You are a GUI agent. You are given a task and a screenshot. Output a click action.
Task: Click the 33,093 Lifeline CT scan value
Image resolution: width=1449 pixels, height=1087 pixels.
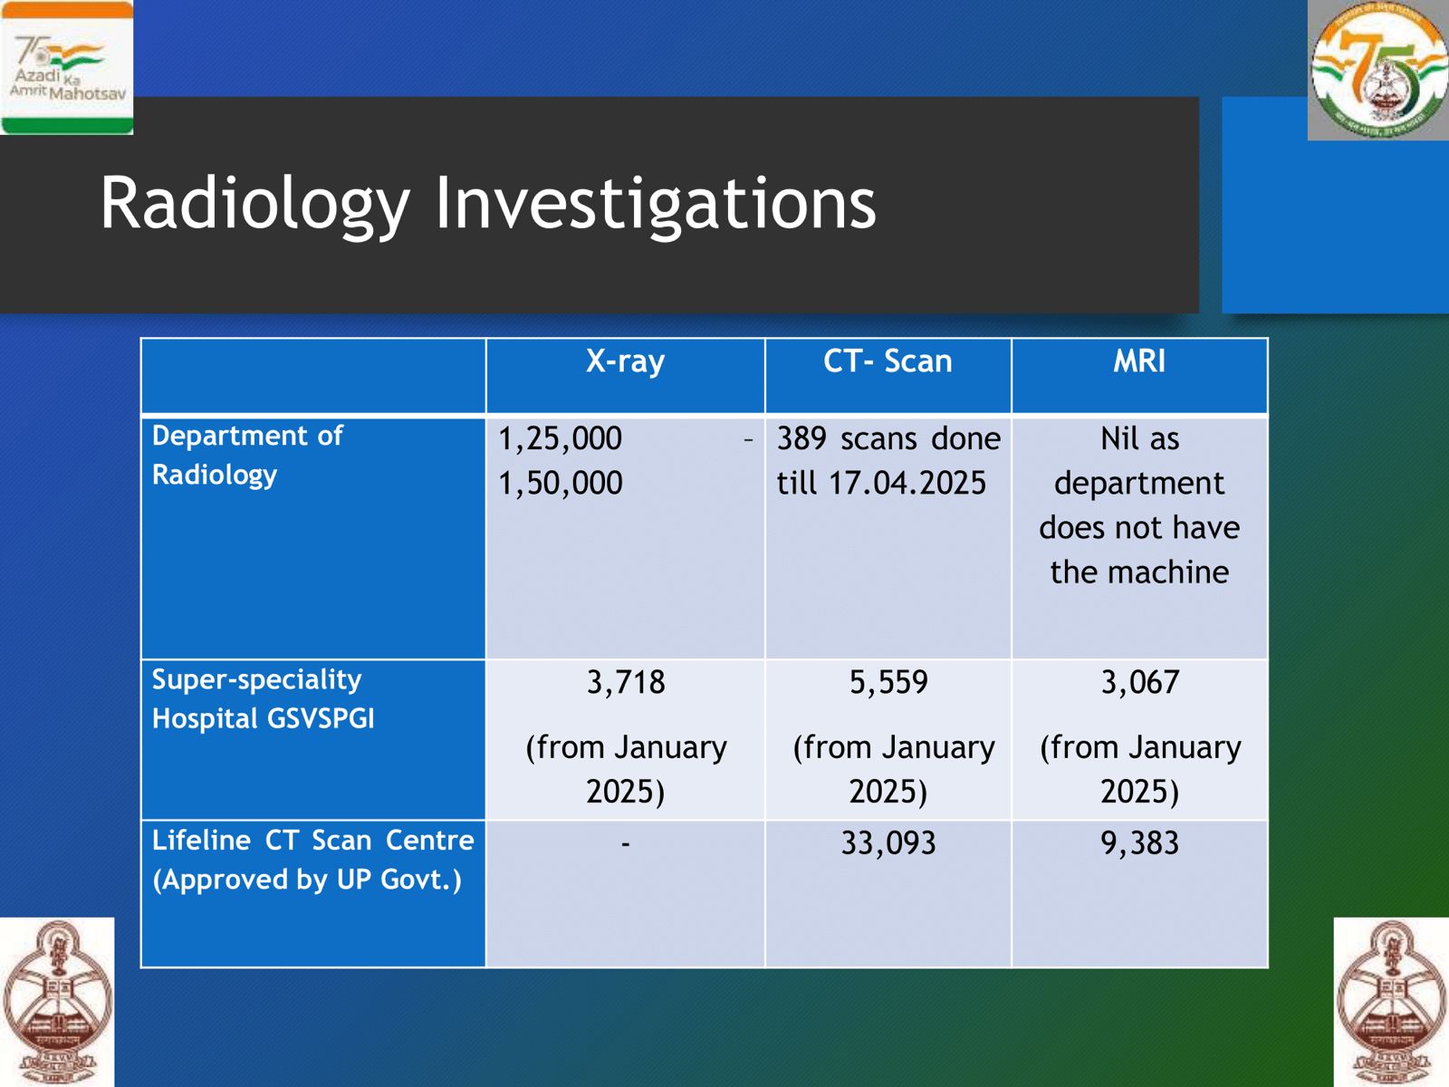click(888, 843)
